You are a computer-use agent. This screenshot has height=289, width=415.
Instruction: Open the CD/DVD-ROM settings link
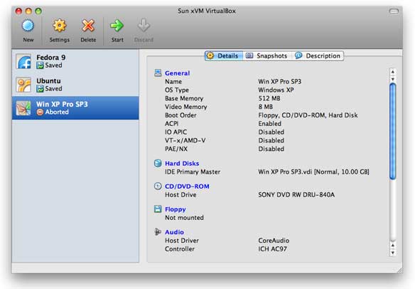pyautogui.click(x=187, y=186)
